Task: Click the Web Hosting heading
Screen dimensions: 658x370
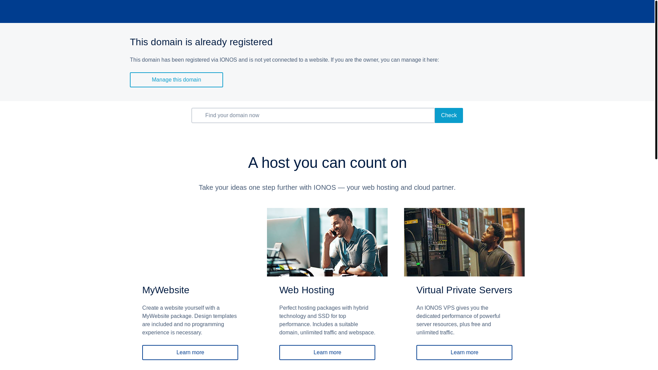Action: point(307,290)
